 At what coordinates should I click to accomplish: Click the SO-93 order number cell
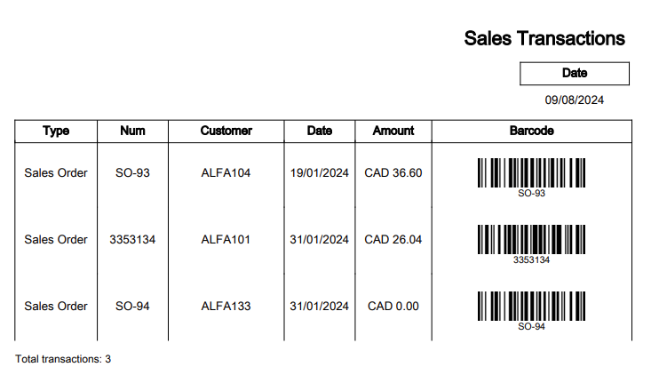tap(132, 172)
